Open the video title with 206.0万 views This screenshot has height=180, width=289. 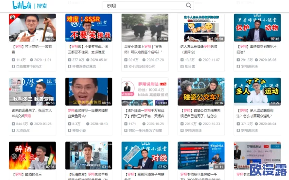tap(200, 113)
